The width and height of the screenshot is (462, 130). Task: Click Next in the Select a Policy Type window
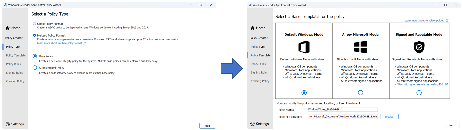[x=207, y=126]
